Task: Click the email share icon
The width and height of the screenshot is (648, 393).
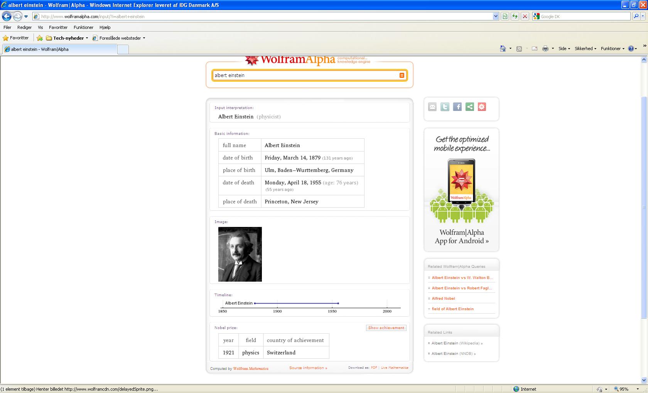Action: [432, 107]
